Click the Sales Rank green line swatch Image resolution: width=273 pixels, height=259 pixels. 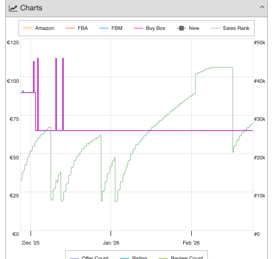215,28
